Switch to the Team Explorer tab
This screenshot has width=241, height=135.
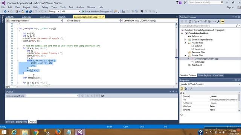(x=204, y=75)
